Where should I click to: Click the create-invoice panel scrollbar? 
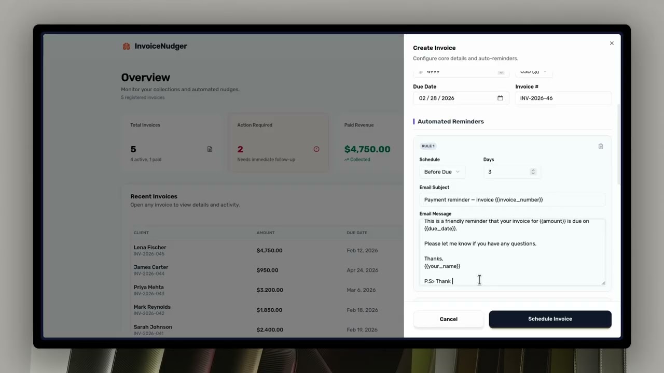(618, 145)
